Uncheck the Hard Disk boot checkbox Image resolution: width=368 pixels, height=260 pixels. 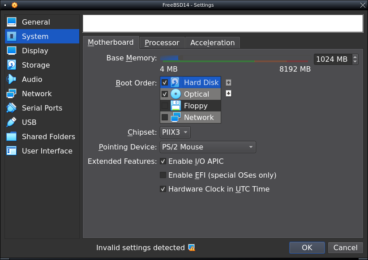[x=165, y=83]
